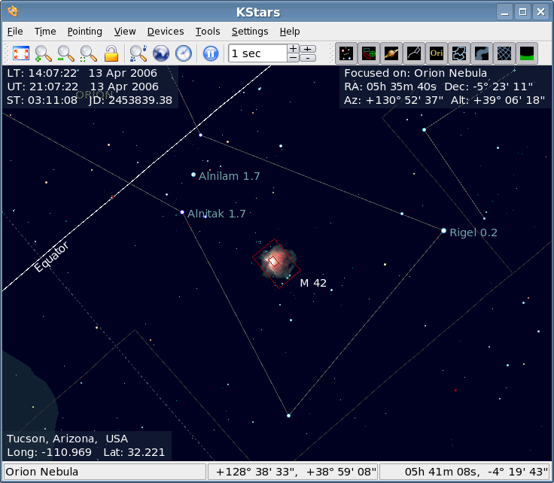Image resolution: width=554 pixels, height=483 pixels.
Task: Click the RA/Dec status bar coordinates
Action: pyautogui.click(x=464, y=472)
